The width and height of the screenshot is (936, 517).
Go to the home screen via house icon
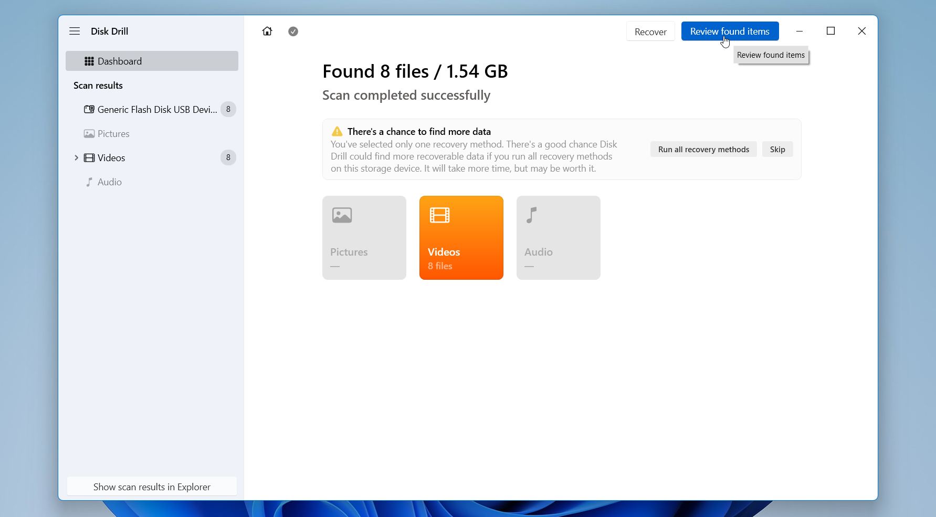tap(267, 31)
